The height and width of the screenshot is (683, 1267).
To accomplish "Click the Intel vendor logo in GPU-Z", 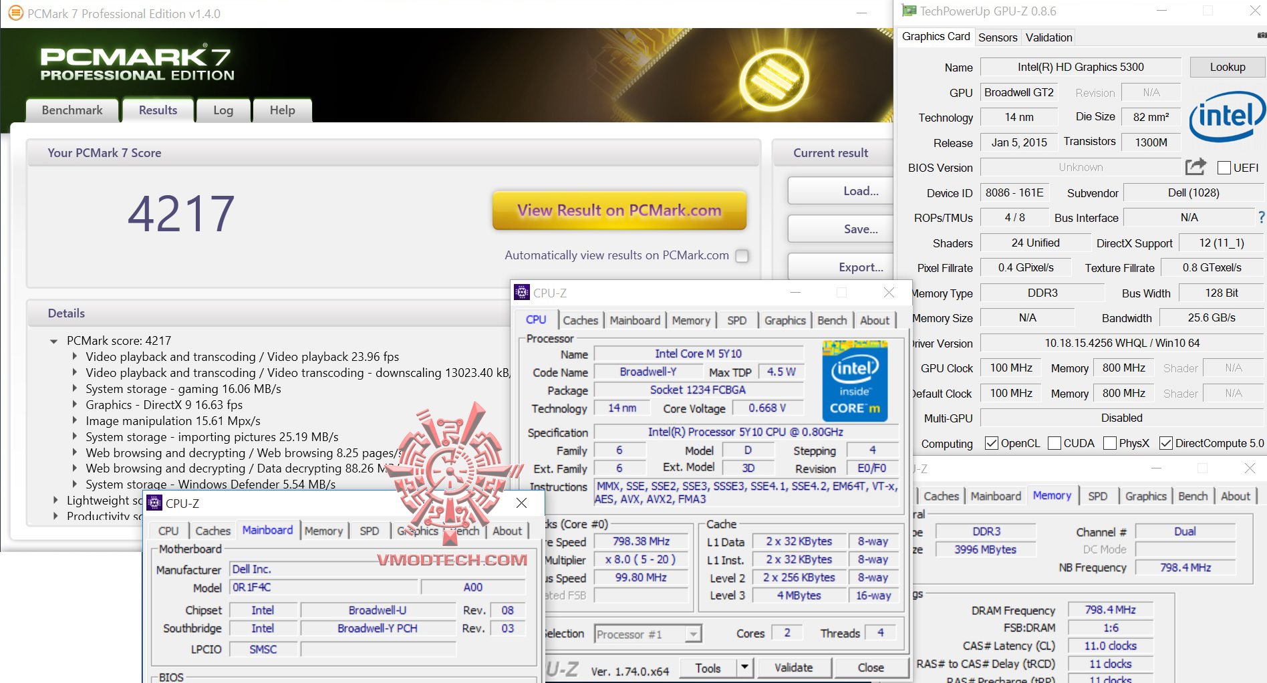I will pos(1227,117).
